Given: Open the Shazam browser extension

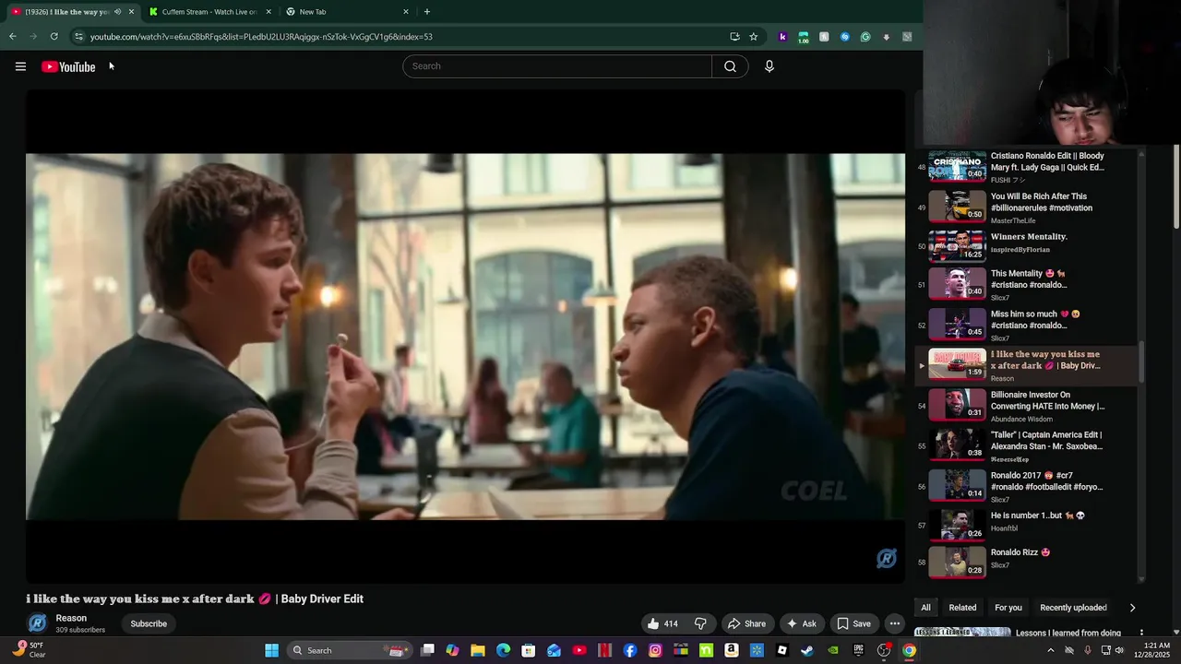Looking at the screenshot, I should 844,37.
